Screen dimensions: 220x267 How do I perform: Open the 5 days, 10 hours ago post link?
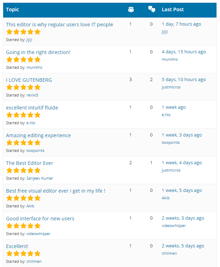click(x=184, y=80)
